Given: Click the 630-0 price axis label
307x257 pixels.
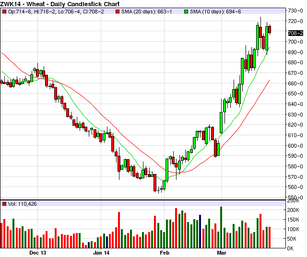Looking at the screenshot, I should pyautogui.click(x=295, y=115).
